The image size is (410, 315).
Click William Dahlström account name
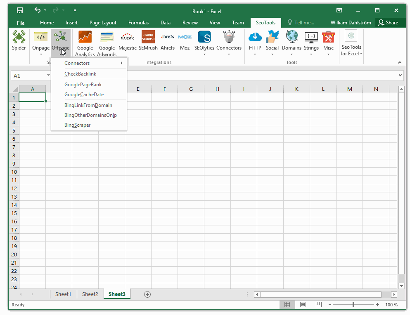tap(351, 22)
